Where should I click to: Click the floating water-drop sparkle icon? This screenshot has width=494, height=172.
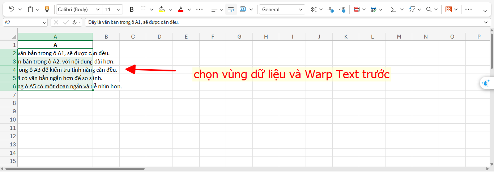[486, 83]
